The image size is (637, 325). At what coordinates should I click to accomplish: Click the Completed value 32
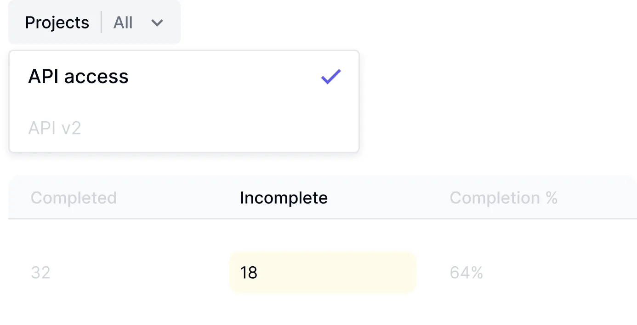click(40, 273)
